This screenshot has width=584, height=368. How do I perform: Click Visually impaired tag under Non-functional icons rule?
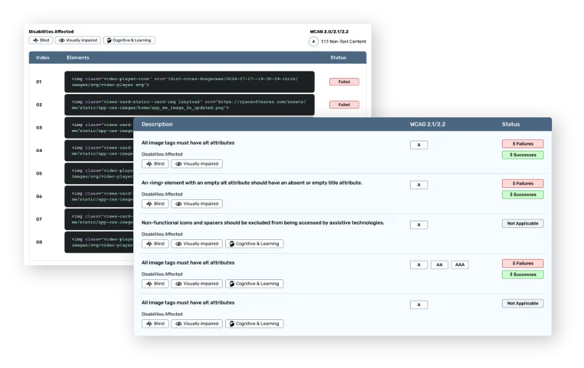(197, 244)
